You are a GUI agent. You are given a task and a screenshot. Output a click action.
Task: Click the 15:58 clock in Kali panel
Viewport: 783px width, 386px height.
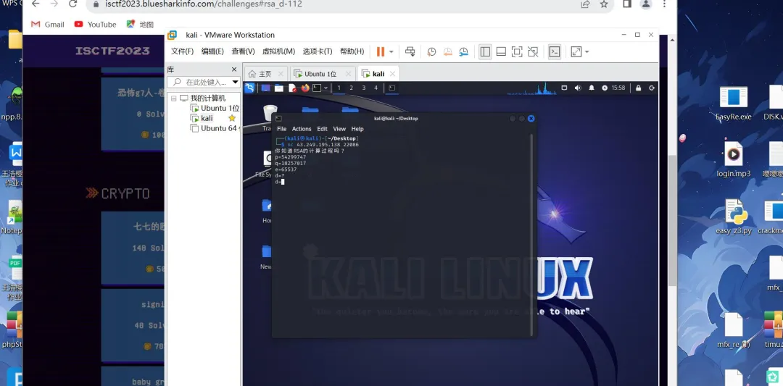pyautogui.click(x=618, y=88)
